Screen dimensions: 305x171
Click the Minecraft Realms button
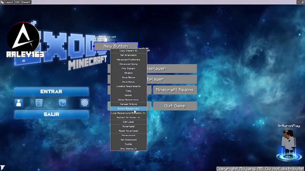(175, 90)
